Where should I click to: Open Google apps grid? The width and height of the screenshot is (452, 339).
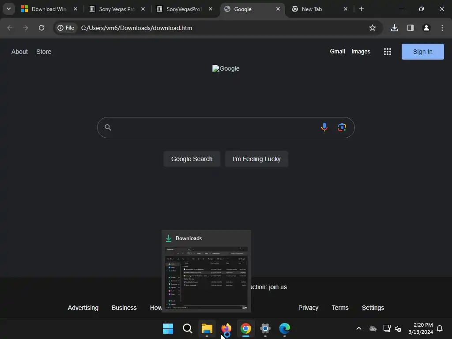[x=388, y=52]
